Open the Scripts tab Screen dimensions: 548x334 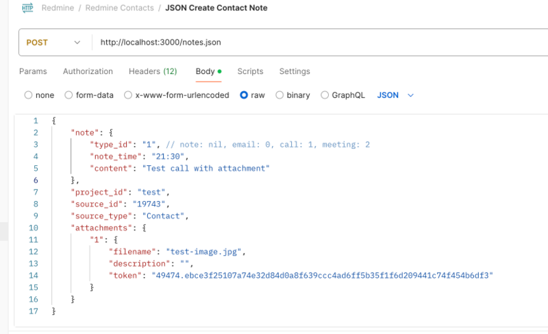[250, 71]
